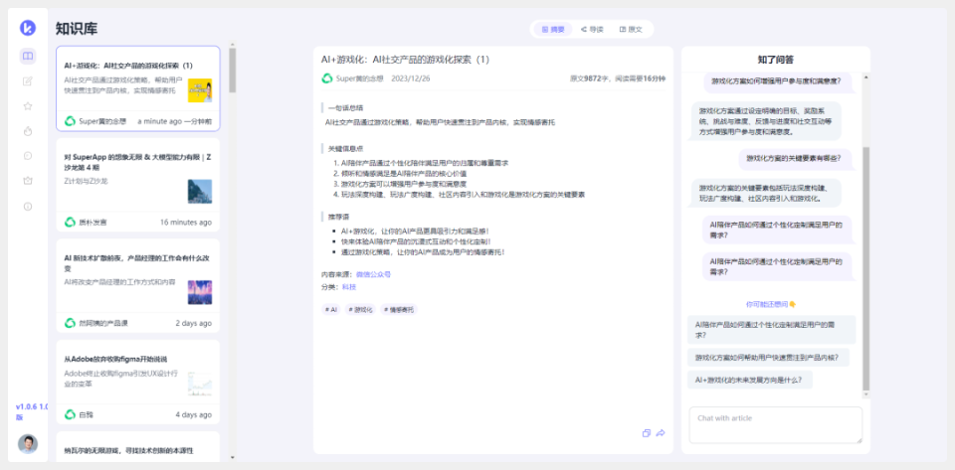Select suggested question AI陪伴产品如何通过个性化定制满足用户的需求
955x470 pixels.
(771, 330)
